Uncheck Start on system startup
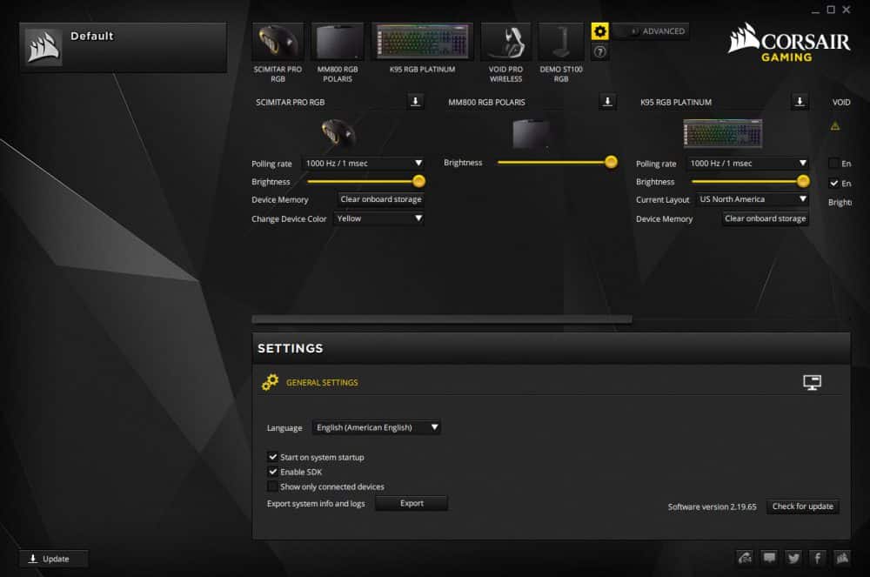 [272, 457]
